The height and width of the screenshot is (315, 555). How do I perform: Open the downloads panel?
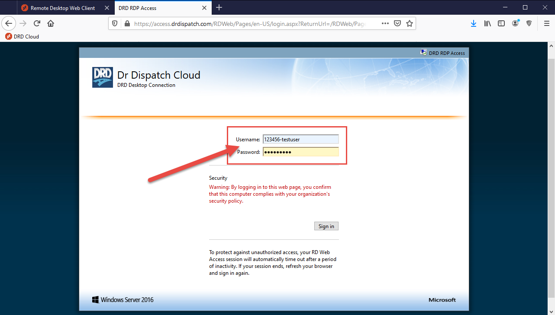pos(474,23)
